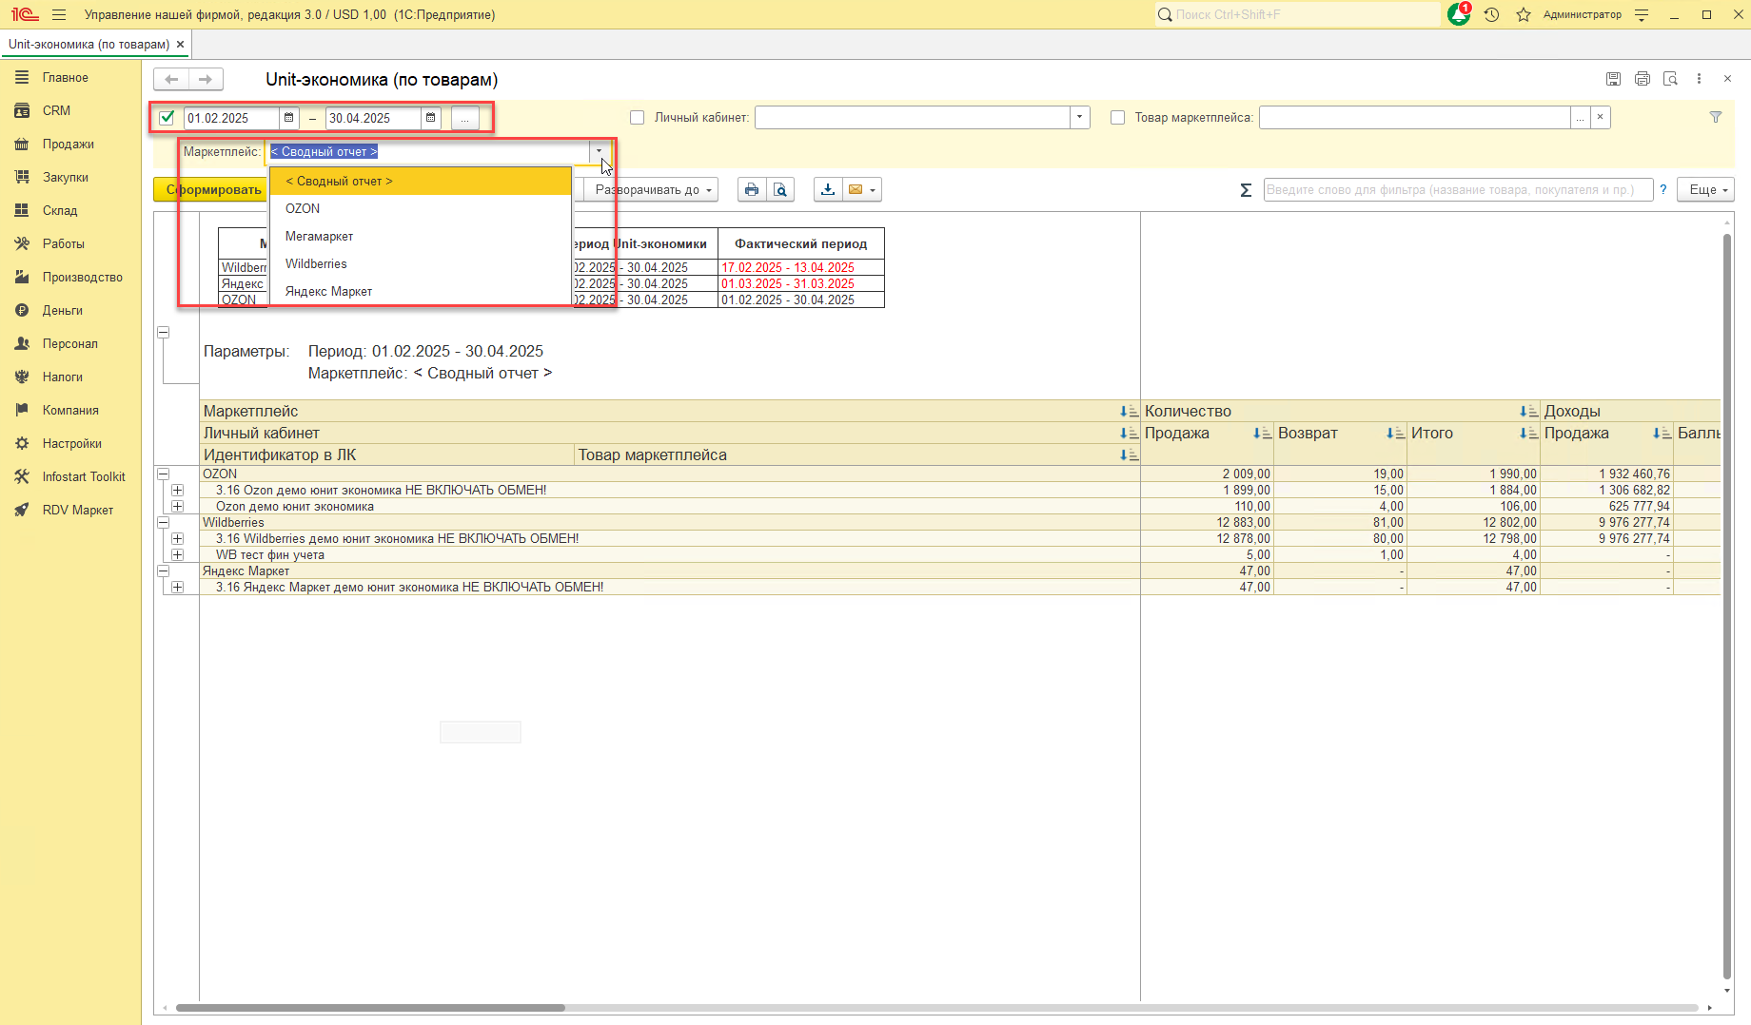Click the start date field 01.02.2025
1751x1025 pixels.
click(x=231, y=118)
